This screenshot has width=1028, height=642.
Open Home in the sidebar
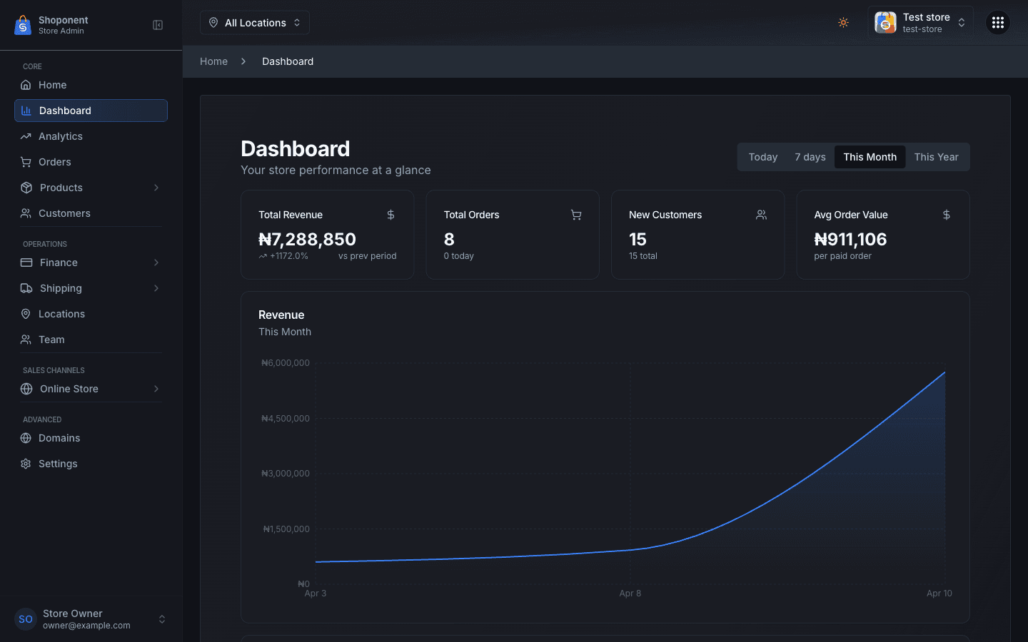[x=91, y=85]
